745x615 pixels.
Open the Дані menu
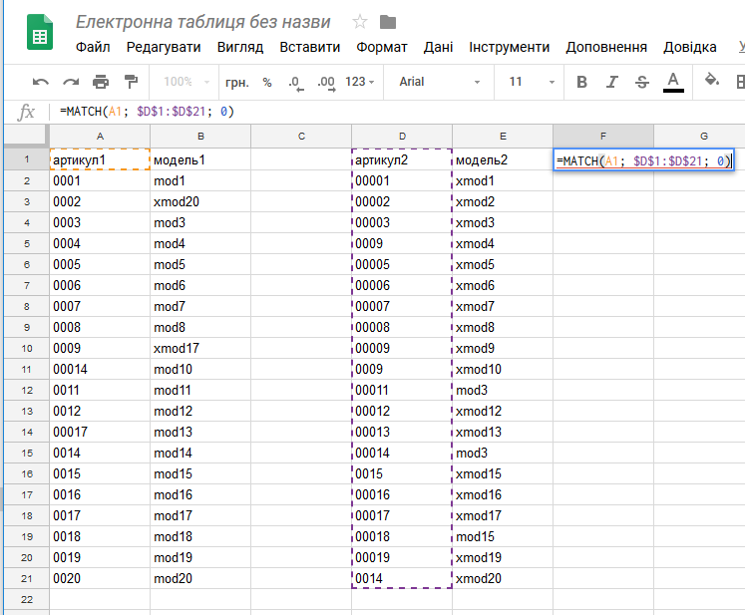[438, 47]
